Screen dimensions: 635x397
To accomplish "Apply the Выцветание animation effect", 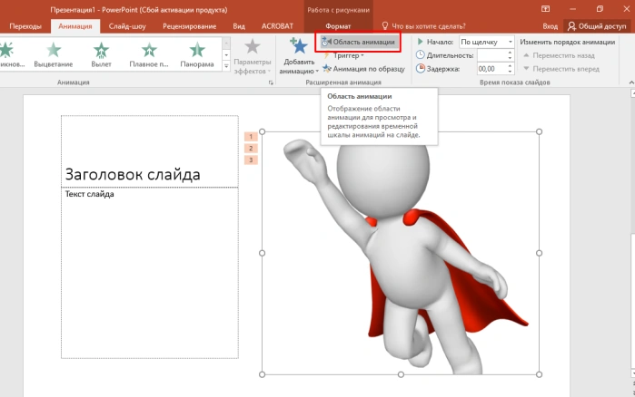I will click(x=54, y=55).
